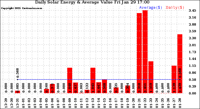This screenshot has width=200, height=109.
Task: Click the 0.132 value label at 01-12
Action: 87,88
